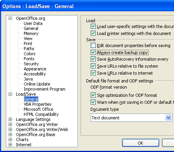Click the ODF format version label
This screenshot has height=152, width=174.
pos(109,87)
